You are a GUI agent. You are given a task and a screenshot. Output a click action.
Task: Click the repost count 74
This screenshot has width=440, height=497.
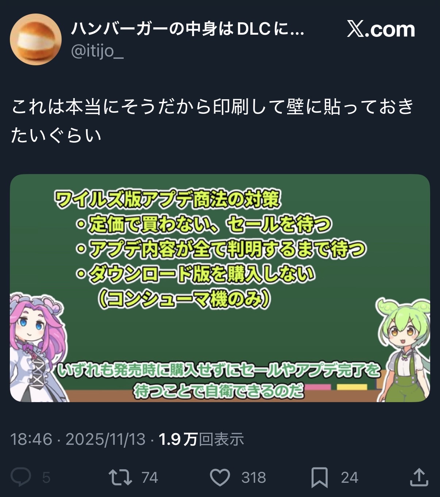pyautogui.click(x=150, y=477)
